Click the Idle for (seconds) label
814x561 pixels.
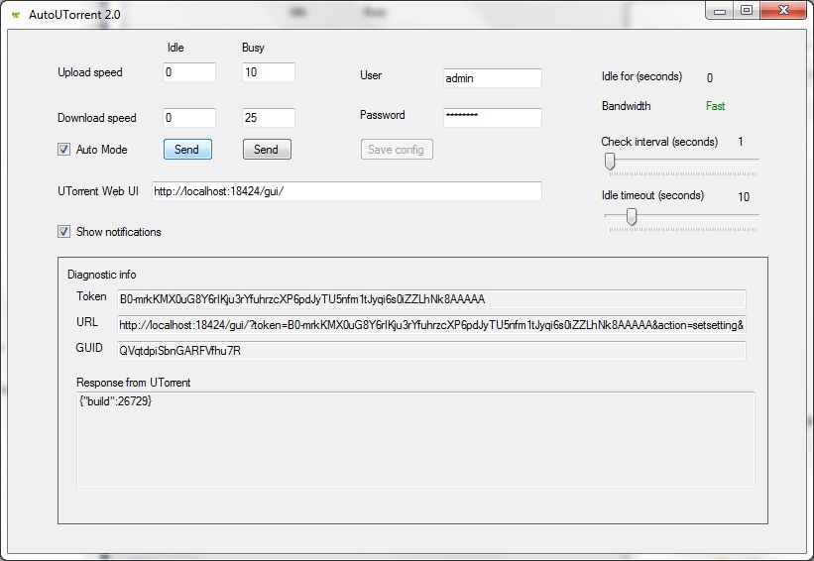pyautogui.click(x=641, y=76)
